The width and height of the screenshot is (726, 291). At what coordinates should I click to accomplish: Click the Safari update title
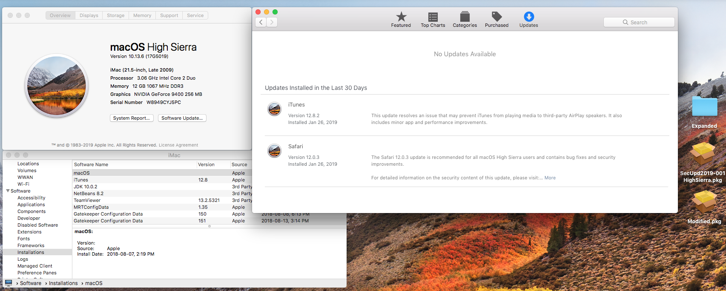point(296,147)
